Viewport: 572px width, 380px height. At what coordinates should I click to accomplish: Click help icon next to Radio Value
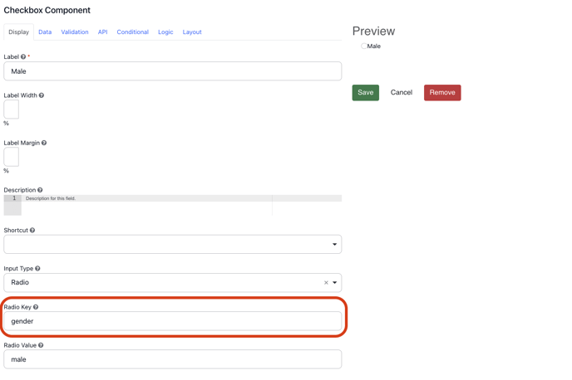coord(41,345)
